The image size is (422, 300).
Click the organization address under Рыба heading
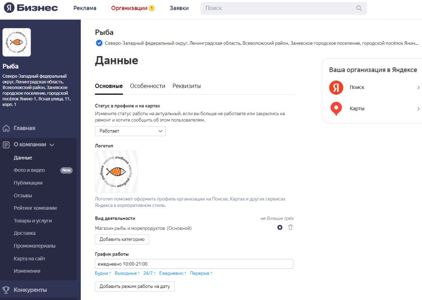tap(262, 43)
